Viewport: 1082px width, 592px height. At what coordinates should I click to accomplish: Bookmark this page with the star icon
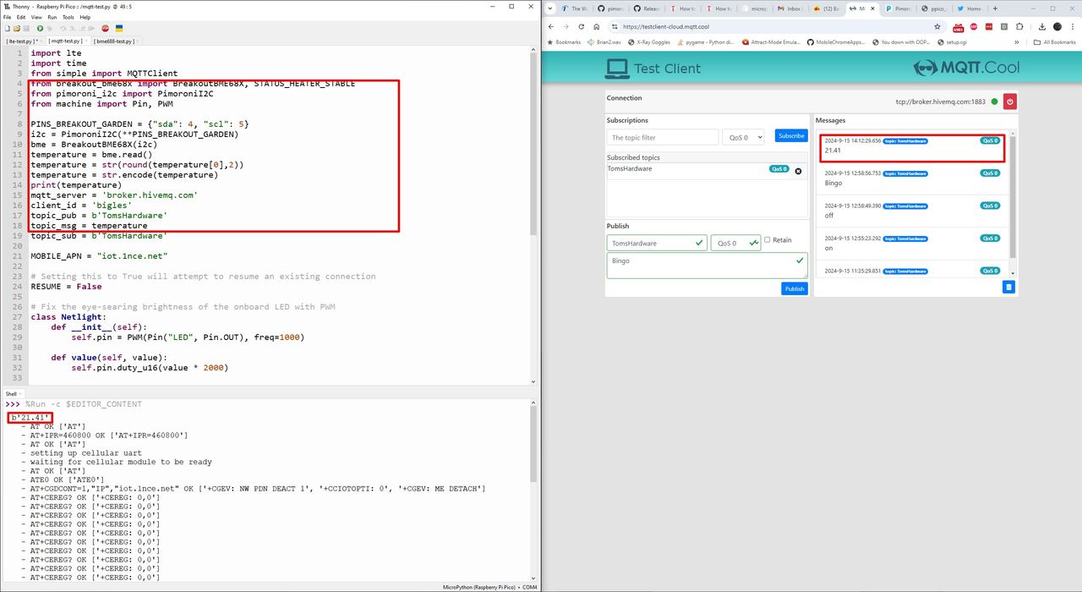[937, 26]
